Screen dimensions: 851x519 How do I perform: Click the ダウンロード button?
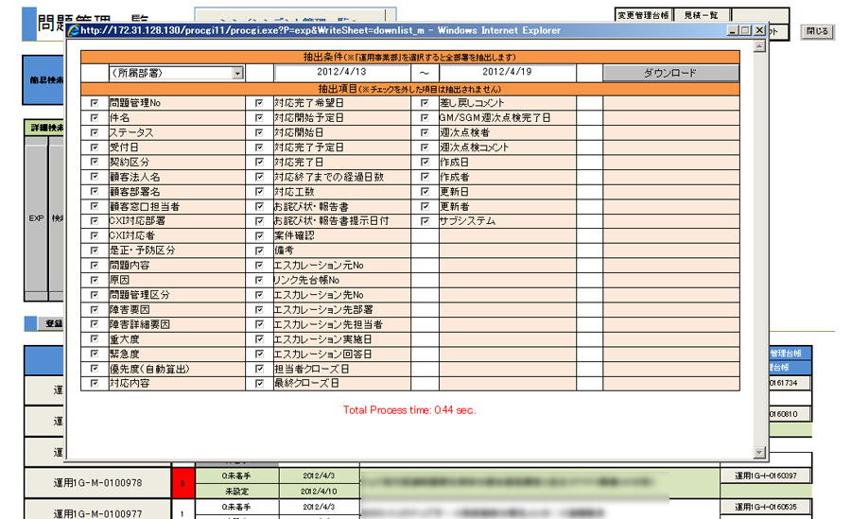670,73
